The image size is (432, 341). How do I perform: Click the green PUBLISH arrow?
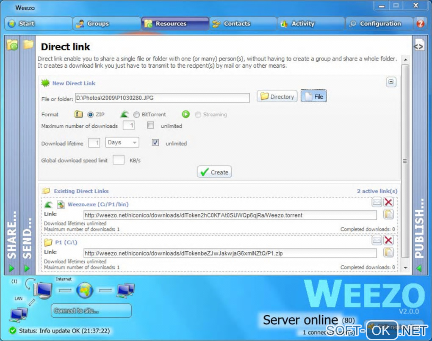point(419,268)
